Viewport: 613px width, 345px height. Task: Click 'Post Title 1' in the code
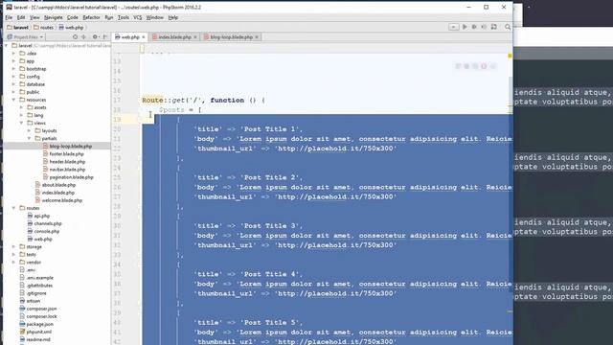(269, 129)
